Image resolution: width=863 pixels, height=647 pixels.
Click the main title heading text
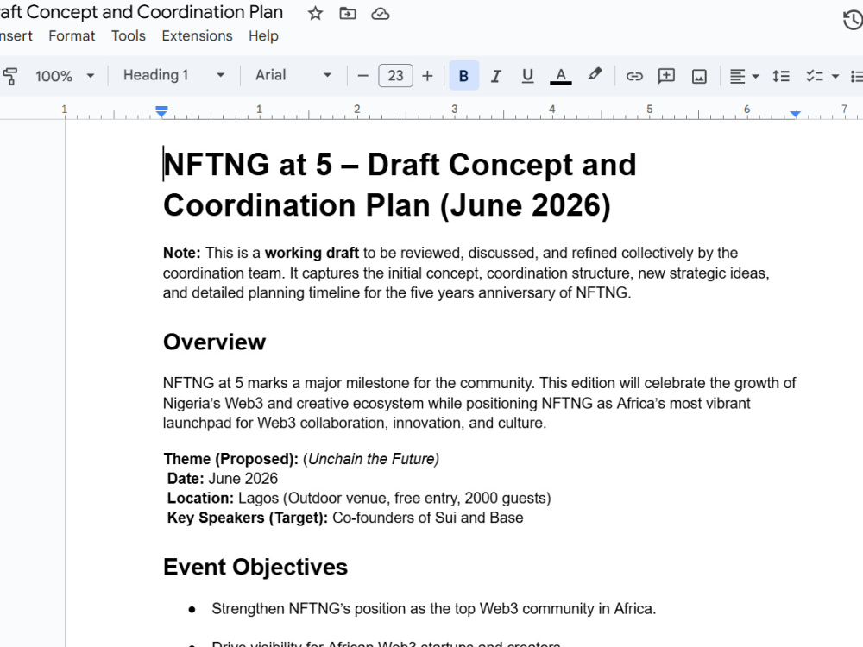point(400,185)
